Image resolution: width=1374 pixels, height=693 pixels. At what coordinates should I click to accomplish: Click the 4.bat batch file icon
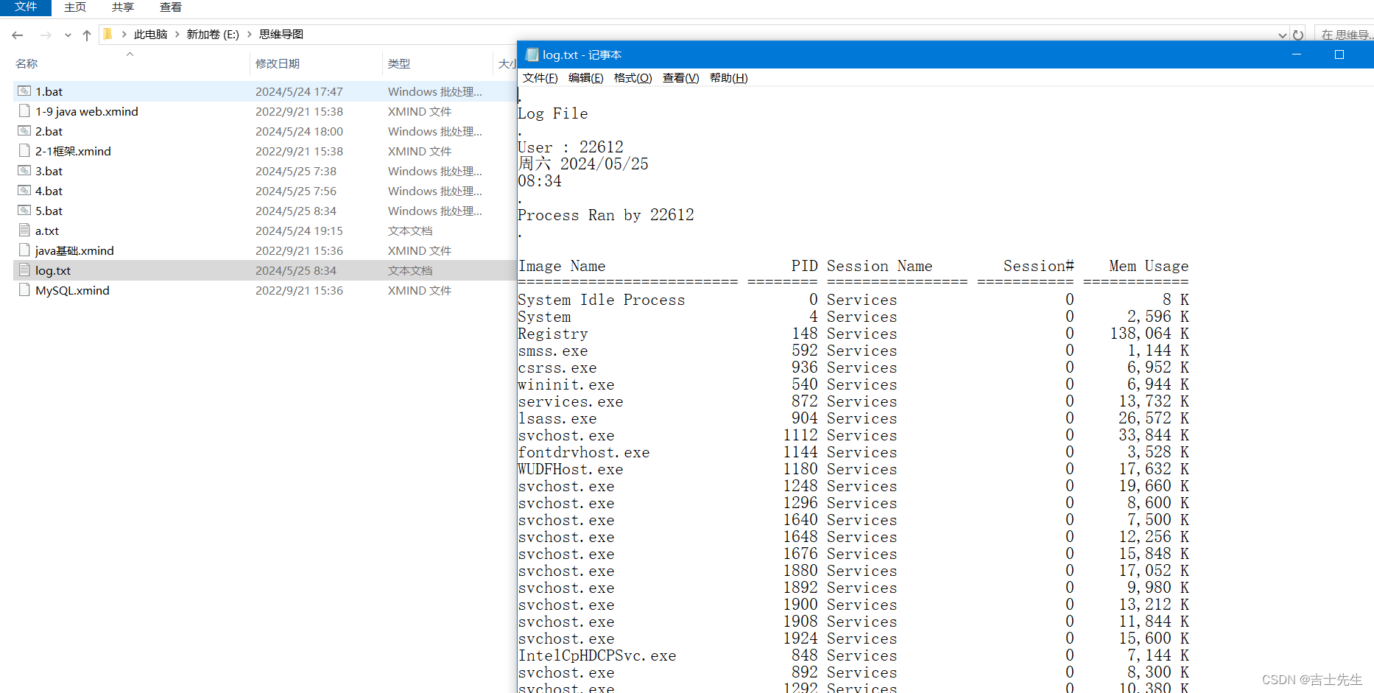click(24, 191)
